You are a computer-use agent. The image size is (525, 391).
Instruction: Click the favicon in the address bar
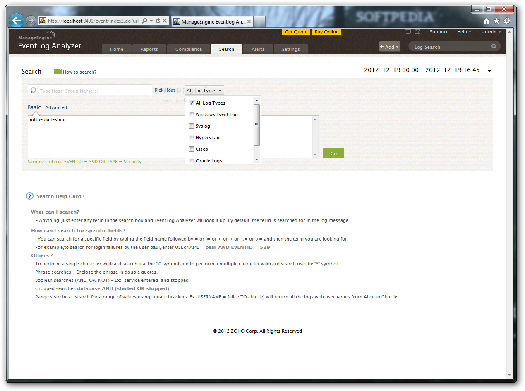coord(43,21)
